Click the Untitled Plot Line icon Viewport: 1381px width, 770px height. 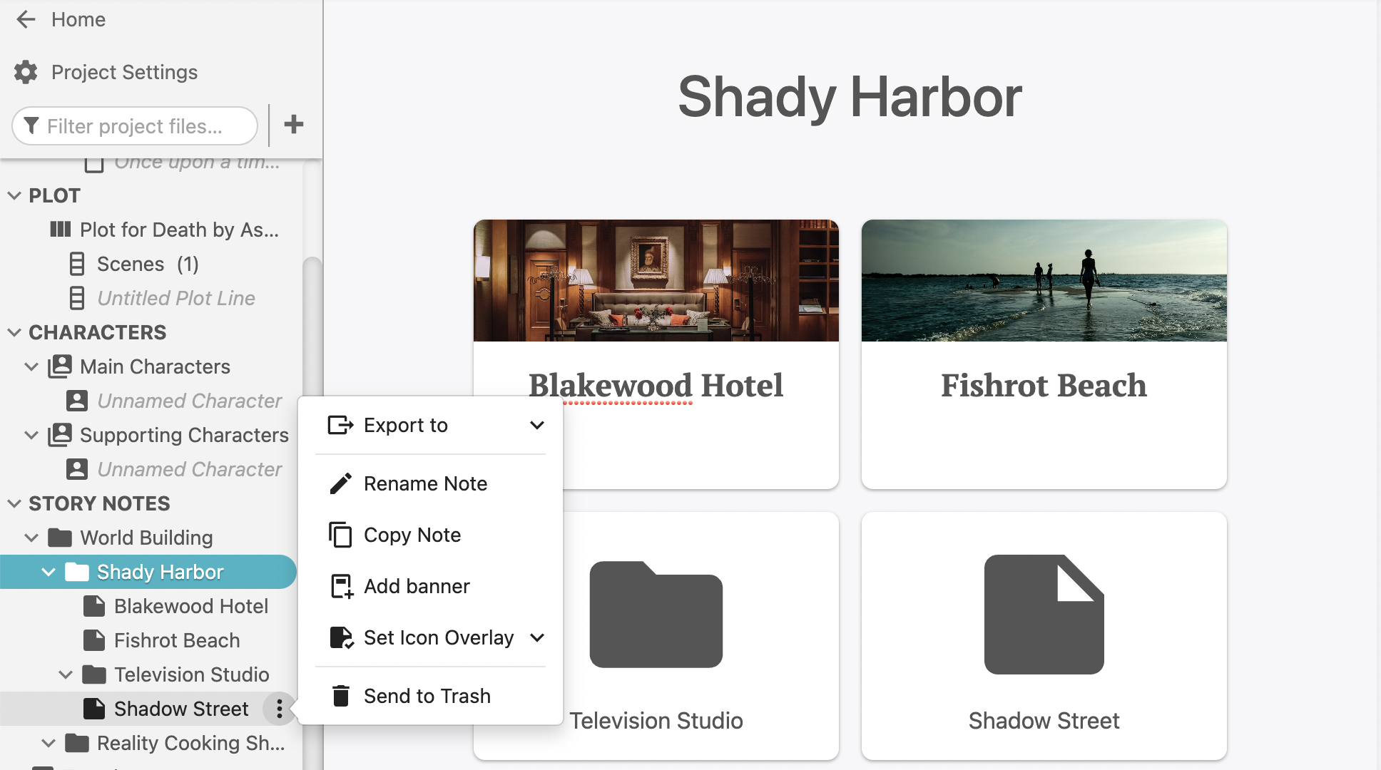[x=77, y=298]
